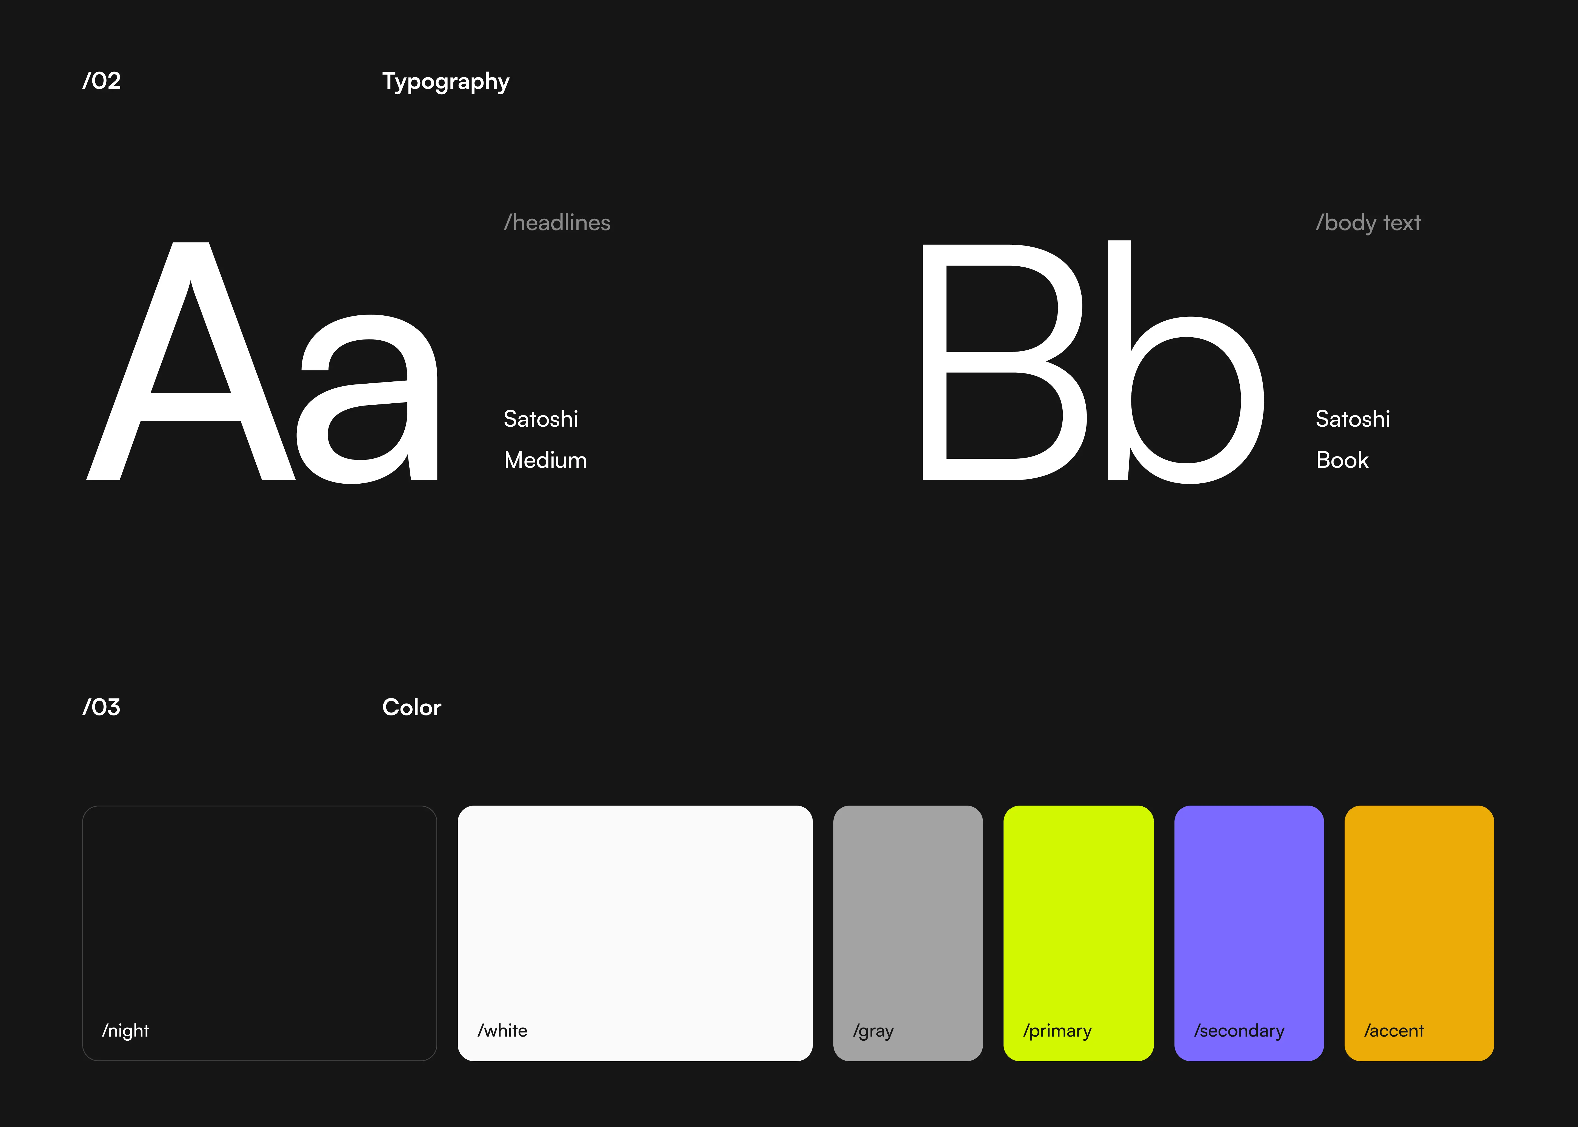Image resolution: width=1578 pixels, height=1127 pixels.
Task: Select the /headlines label
Action: (x=557, y=223)
